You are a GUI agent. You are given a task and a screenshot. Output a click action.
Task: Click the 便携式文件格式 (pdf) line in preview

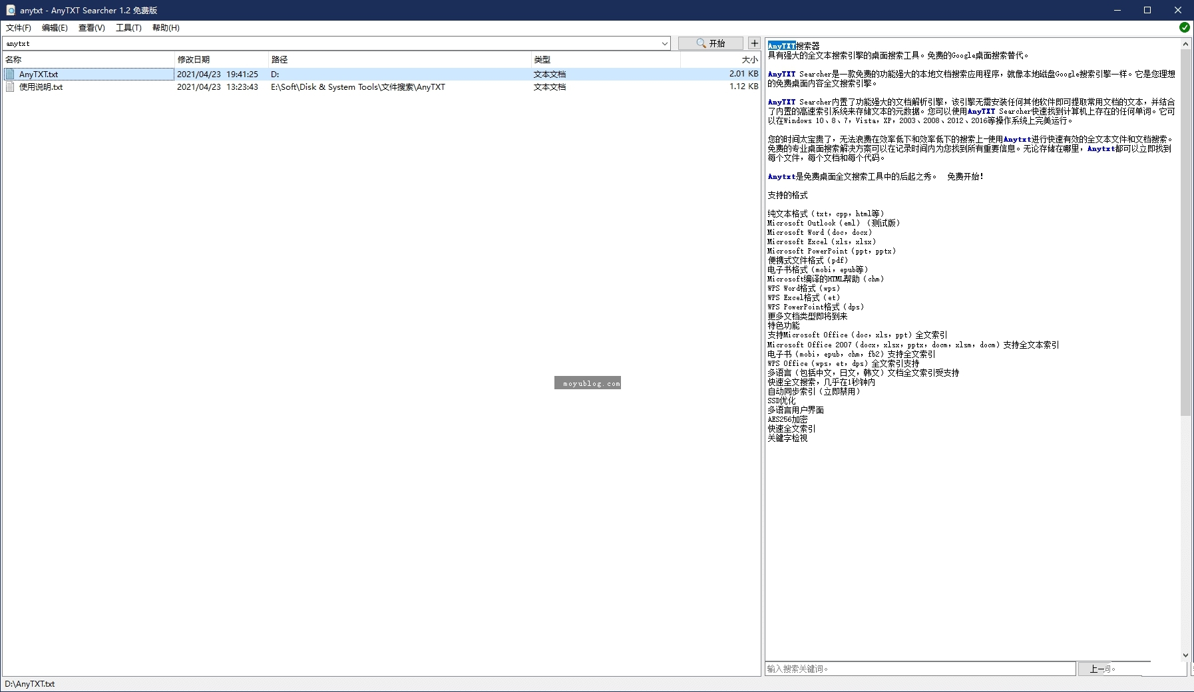[807, 260]
